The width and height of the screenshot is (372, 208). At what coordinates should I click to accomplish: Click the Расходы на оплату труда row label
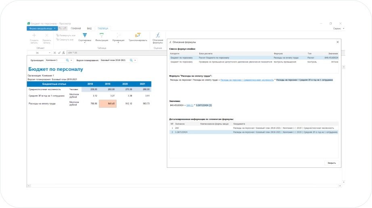pyautogui.click(x=42, y=104)
